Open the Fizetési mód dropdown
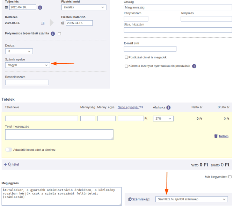234x207 pixels. click(x=84, y=7)
